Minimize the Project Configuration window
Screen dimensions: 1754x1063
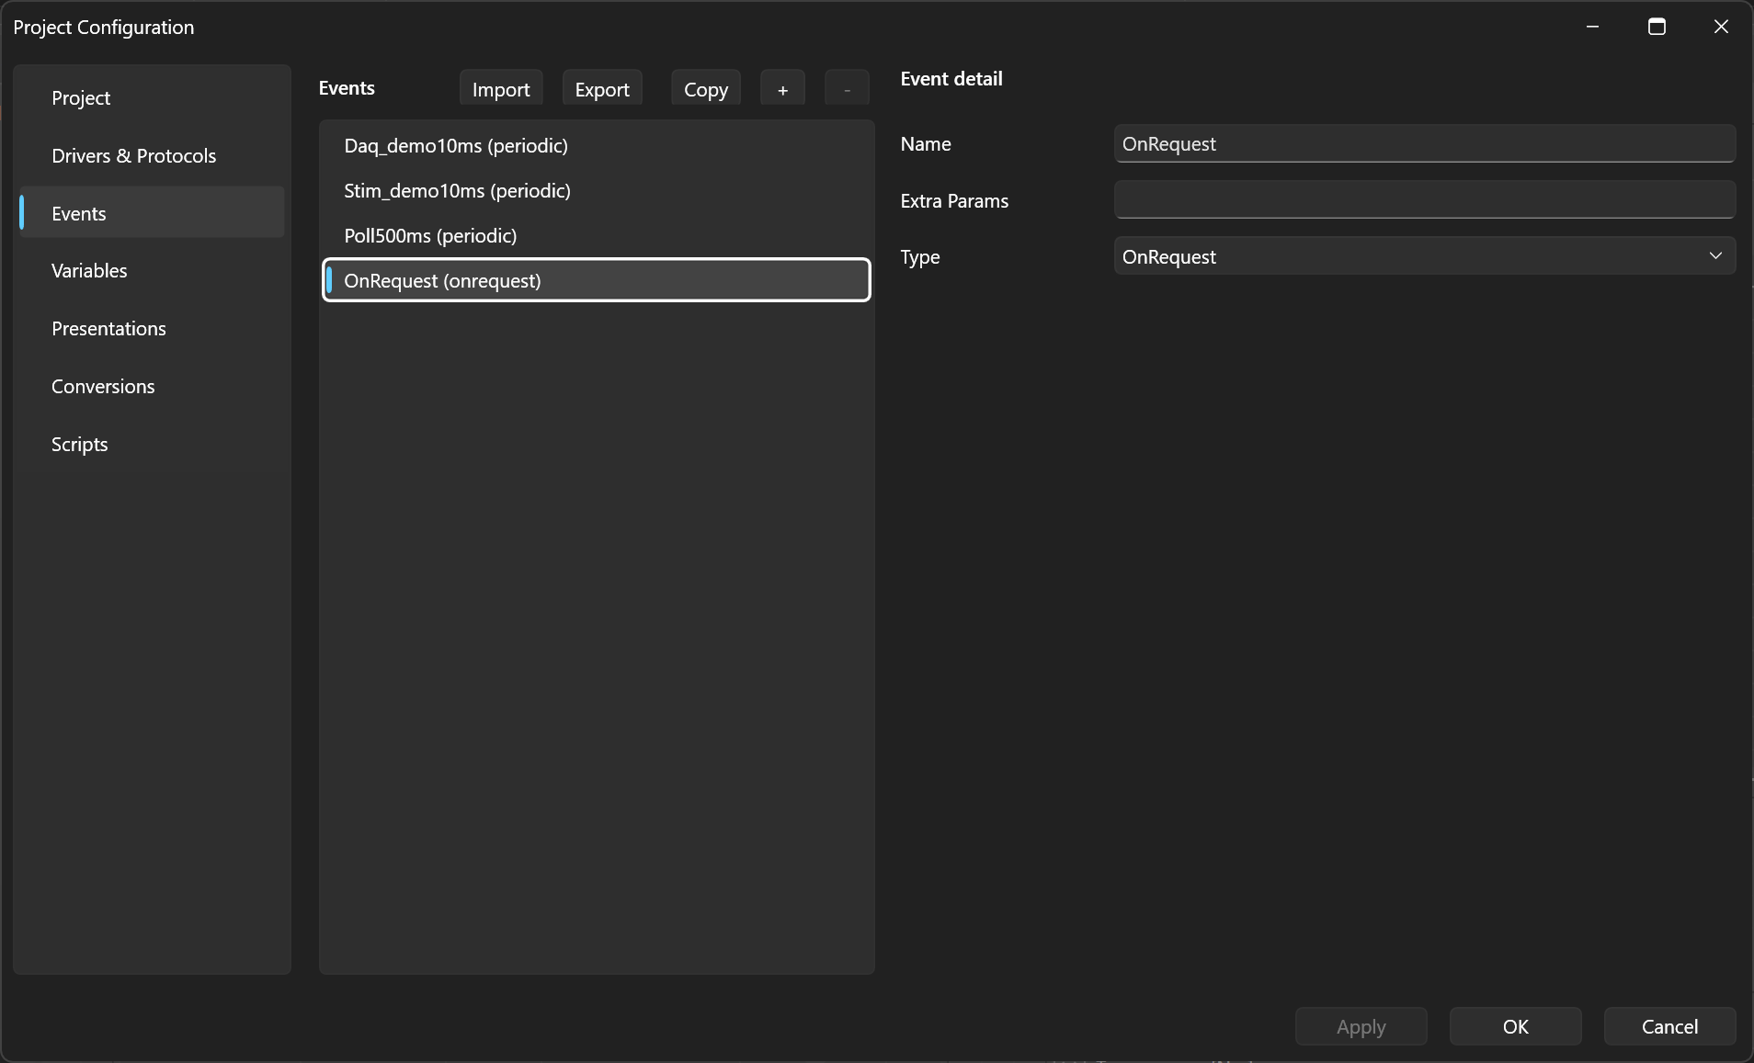1592,27
